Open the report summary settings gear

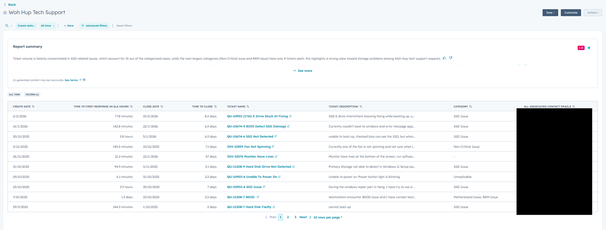pyautogui.click(x=589, y=48)
